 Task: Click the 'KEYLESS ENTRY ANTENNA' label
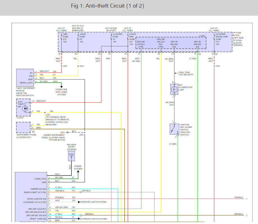pos(71,147)
